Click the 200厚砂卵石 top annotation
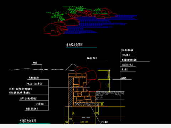 127,50
